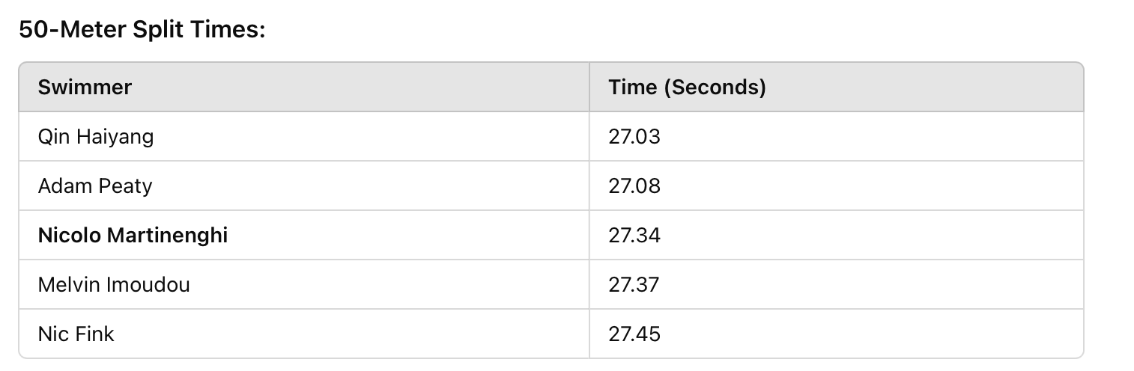Screen dimensions: 1134x371
Task: Select the Swimmer column header
Action: pos(304,88)
